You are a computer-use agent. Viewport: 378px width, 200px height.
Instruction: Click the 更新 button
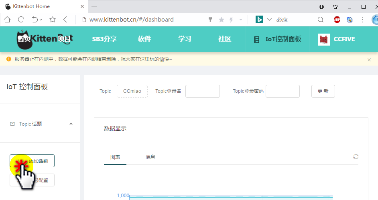pyautogui.click(x=323, y=91)
